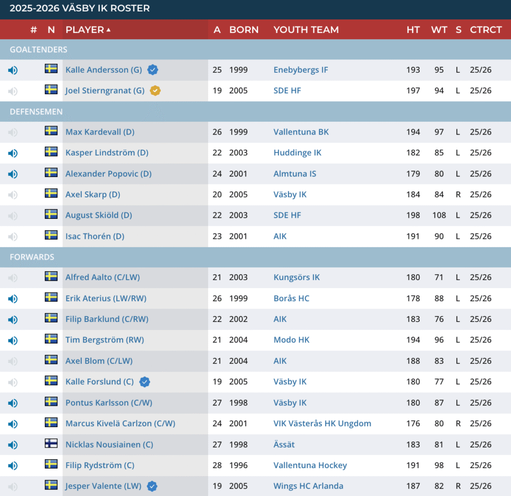Click greyed speaker icon for Kalle Forslund
The image size is (511, 496).
coord(12,382)
